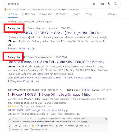The height and width of the screenshot is (136, 129).
Task: Open 13 vị trí lân cận link
Action: tap(26, 49)
